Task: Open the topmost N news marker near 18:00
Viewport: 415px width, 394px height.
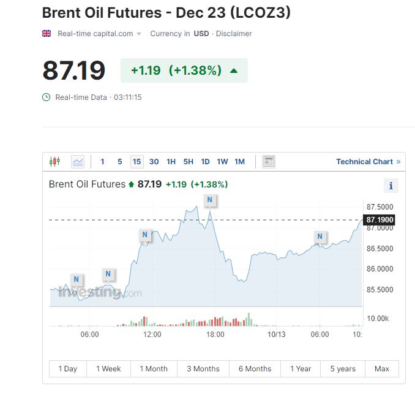Action: [210, 200]
